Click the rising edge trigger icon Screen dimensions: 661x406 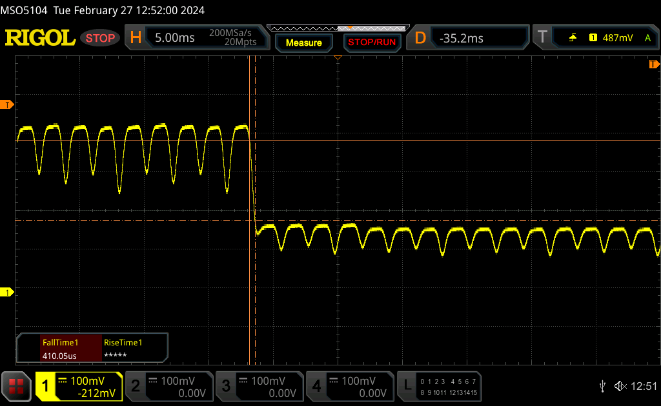pyautogui.click(x=573, y=38)
